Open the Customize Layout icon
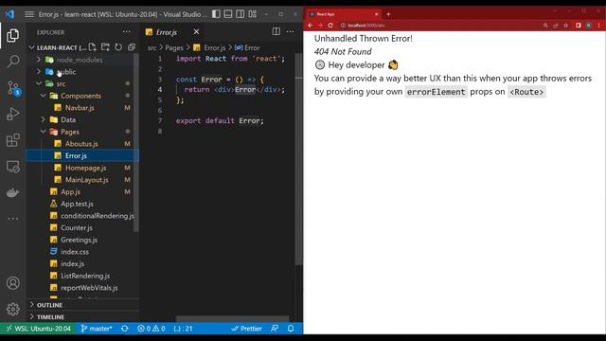606x341 pixels. tap(253, 14)
